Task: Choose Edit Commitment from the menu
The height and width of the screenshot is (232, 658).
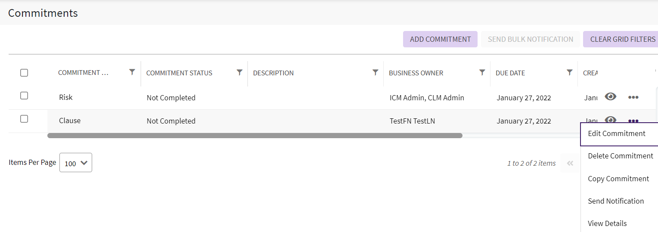Action: (x=616, y=133)
